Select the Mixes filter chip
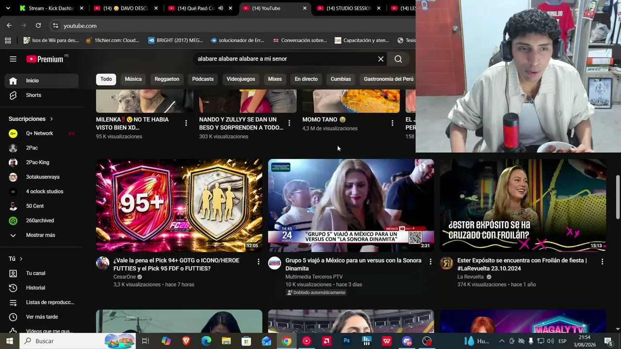Screen dimensions: 621x349 pos(275,79)
